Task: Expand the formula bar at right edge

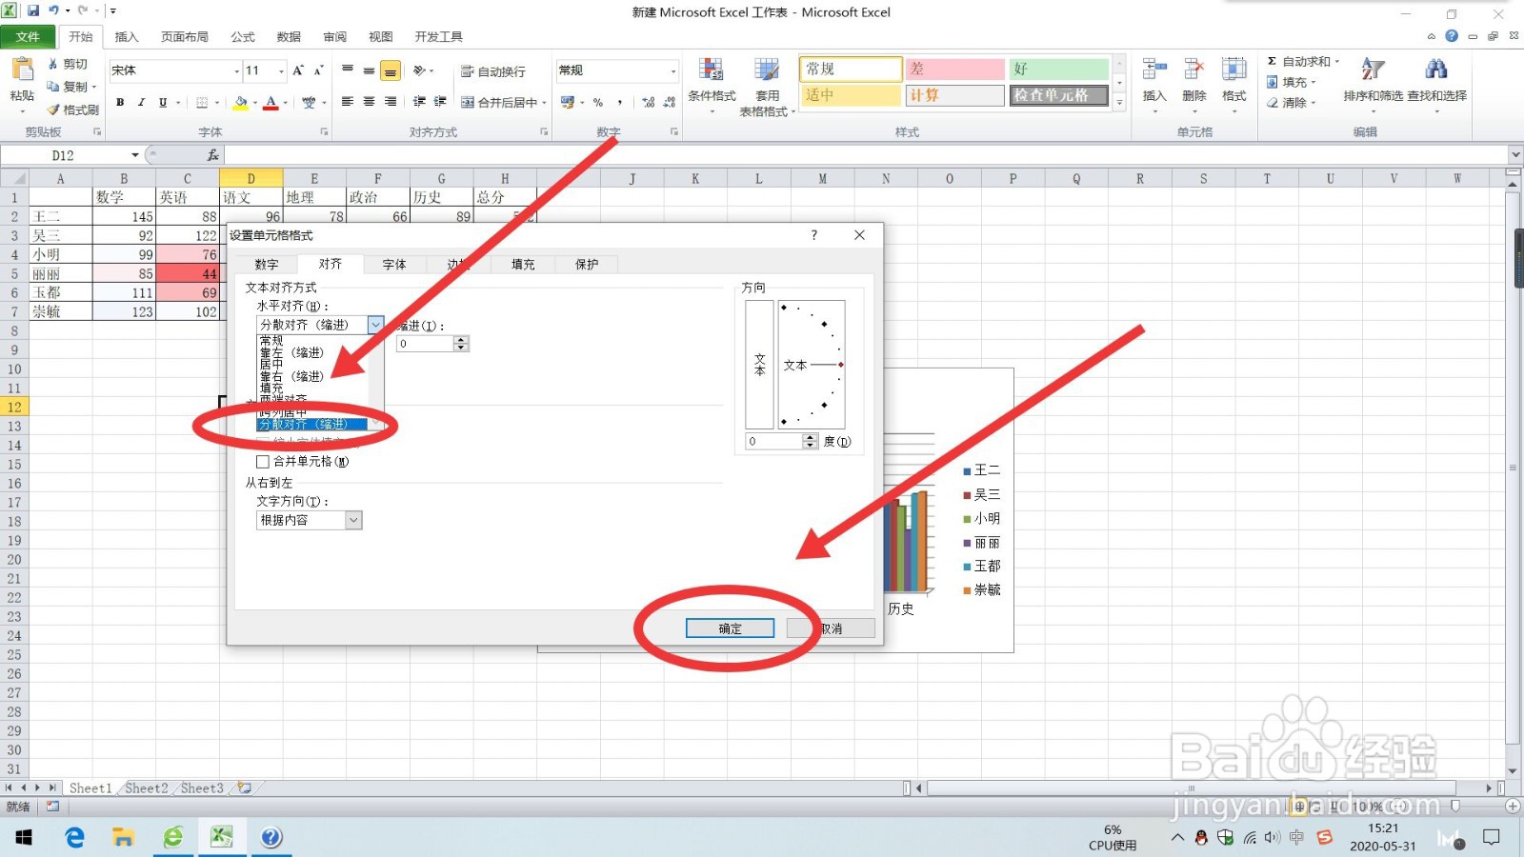Action: click(x=1515, y=154)
